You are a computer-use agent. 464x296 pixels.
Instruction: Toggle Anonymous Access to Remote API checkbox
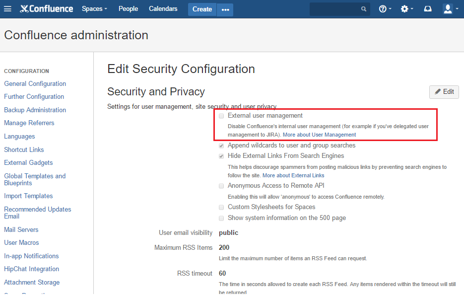pos(221,186)
